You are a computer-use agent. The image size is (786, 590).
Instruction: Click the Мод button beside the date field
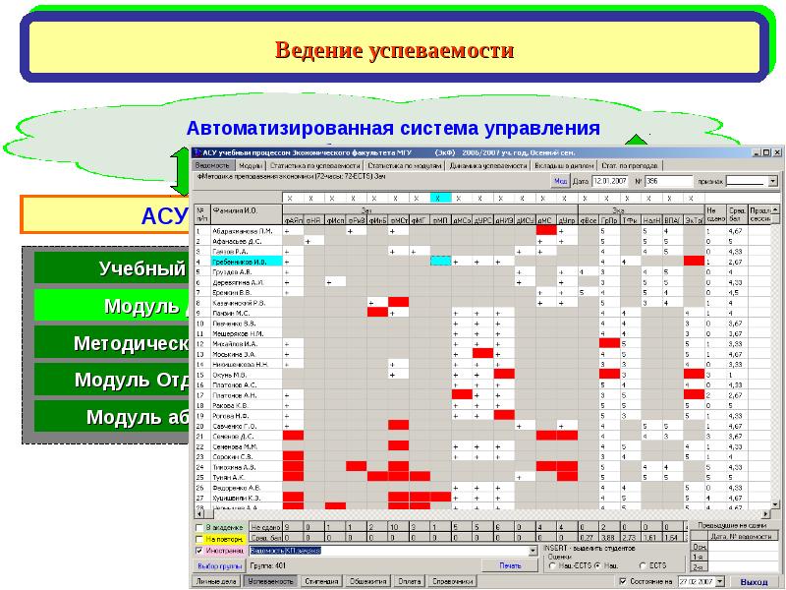(559, 181)
